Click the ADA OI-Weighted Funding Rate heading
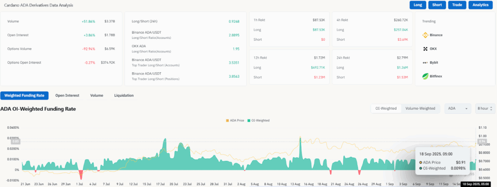 [x=38, y=109]
